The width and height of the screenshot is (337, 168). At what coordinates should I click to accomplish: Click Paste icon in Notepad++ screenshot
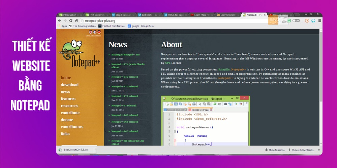point(209,104)
